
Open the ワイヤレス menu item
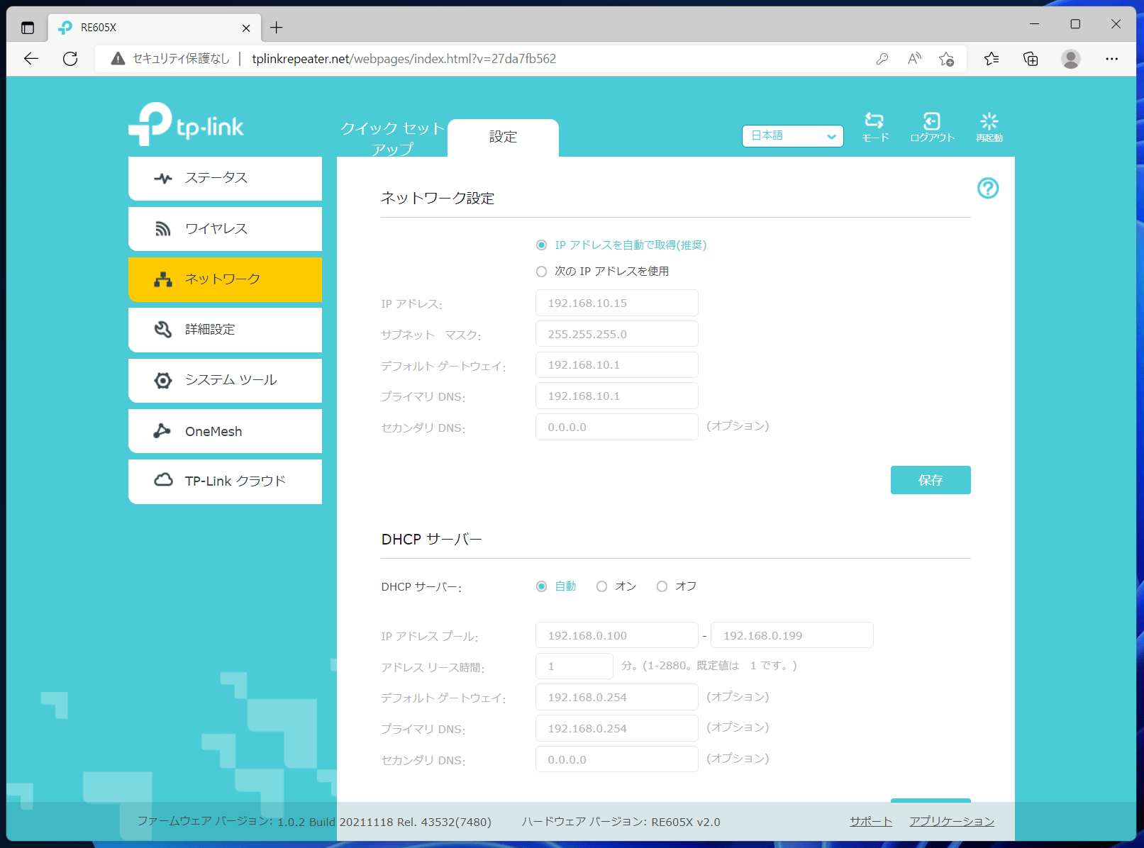(225, 229)
